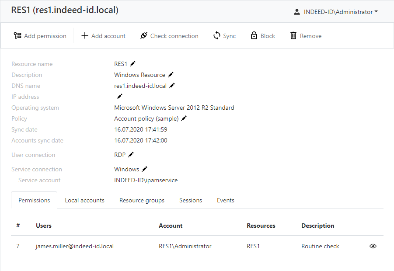Click Add permission in the toolbar
Image resolution: width=394 pixels, height=271 pixels.
tap(40, 36)
